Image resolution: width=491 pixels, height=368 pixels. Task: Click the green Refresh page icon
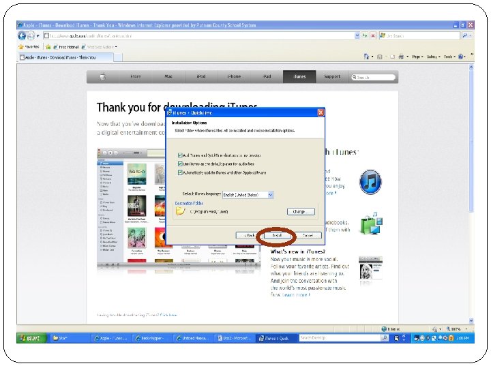pos(365,35)
